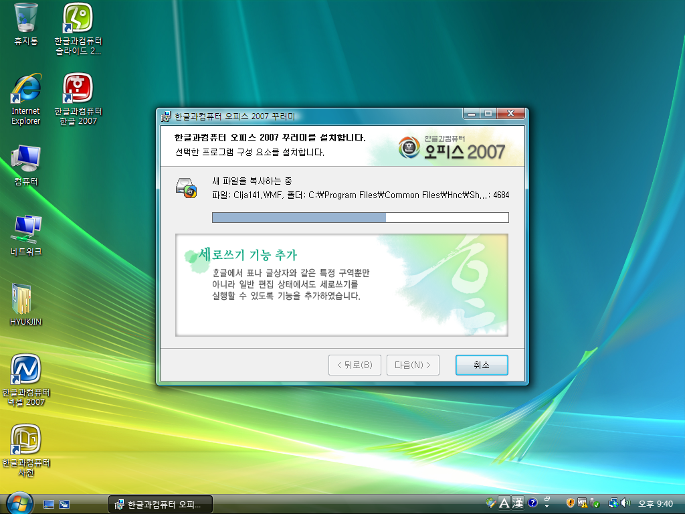Click the 취소 cancel button
Viewport: 685px width, 514px height.
[x=482, y=365]
